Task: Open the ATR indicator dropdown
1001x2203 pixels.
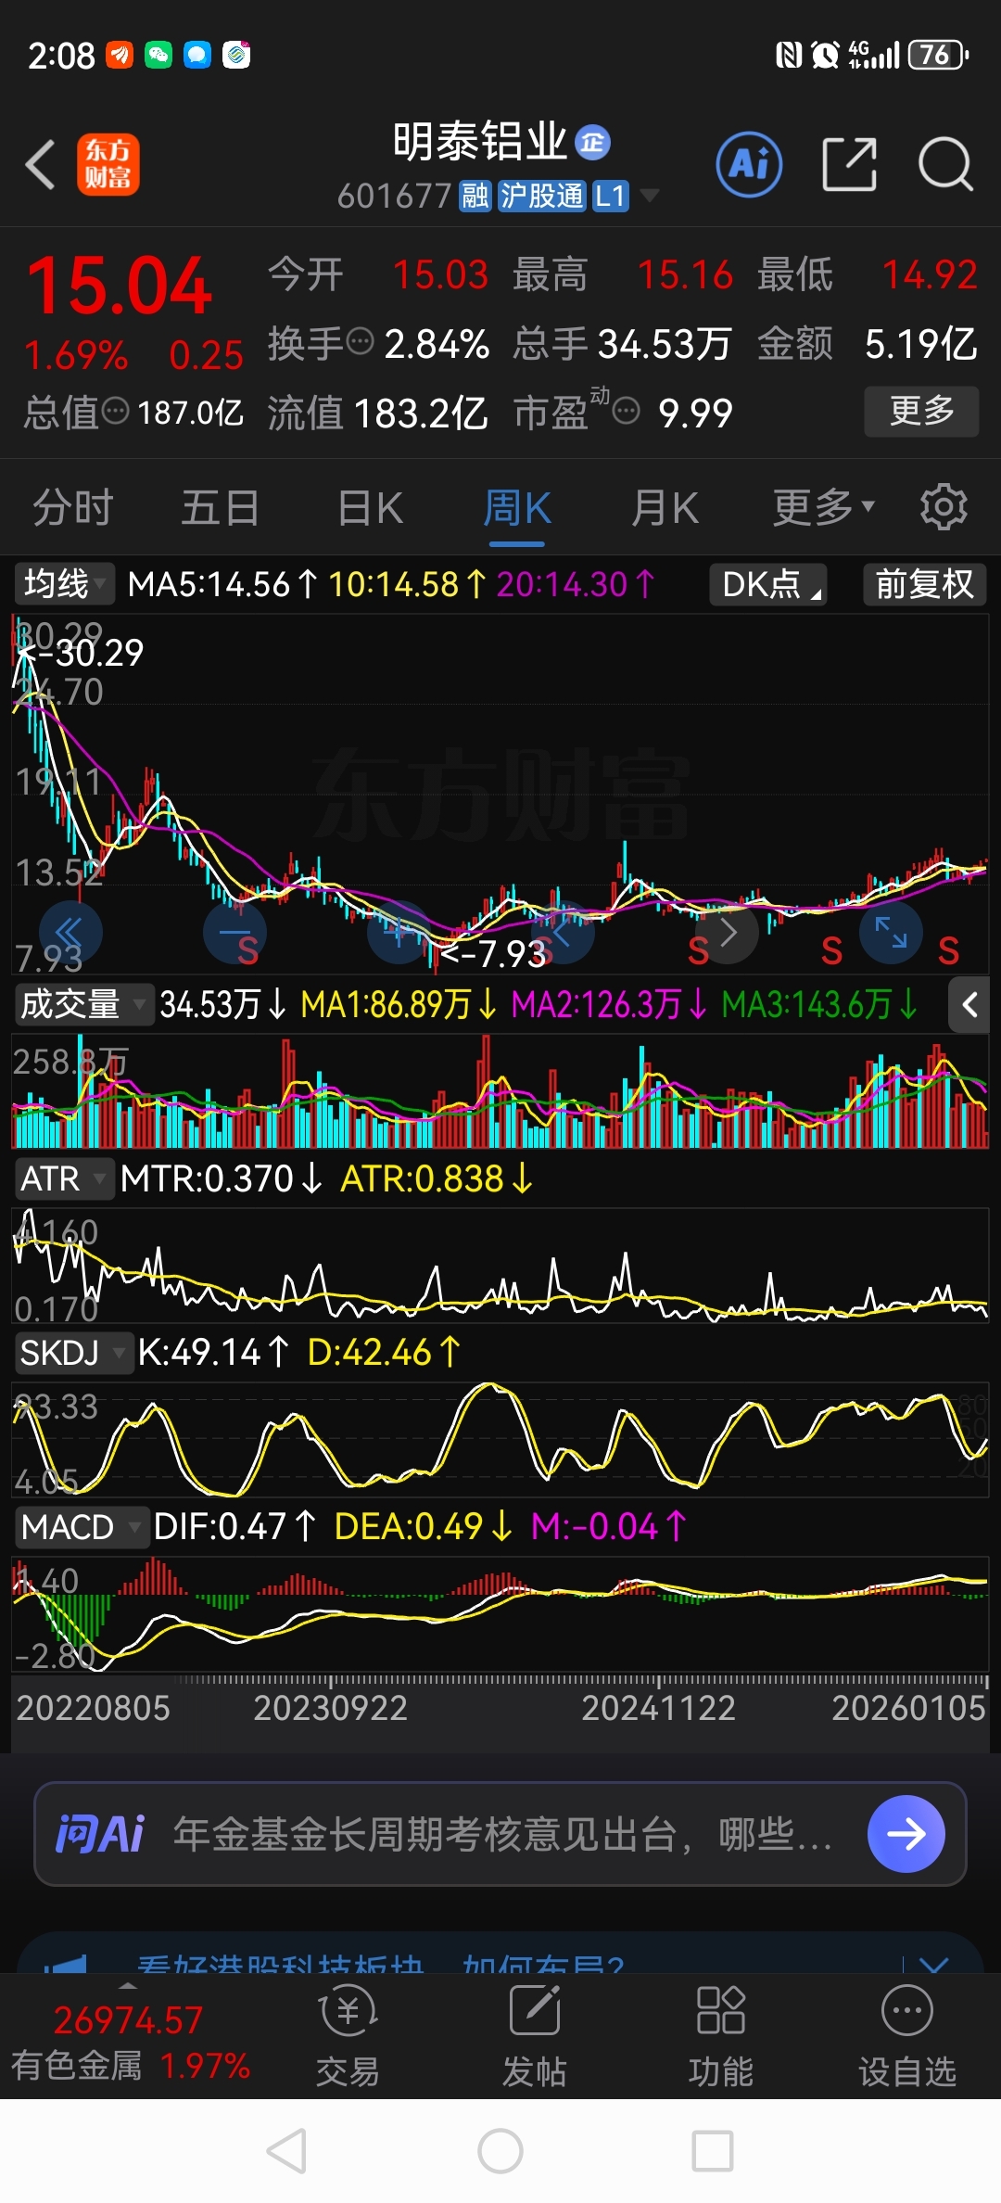Action: [x=63, y=1178]
